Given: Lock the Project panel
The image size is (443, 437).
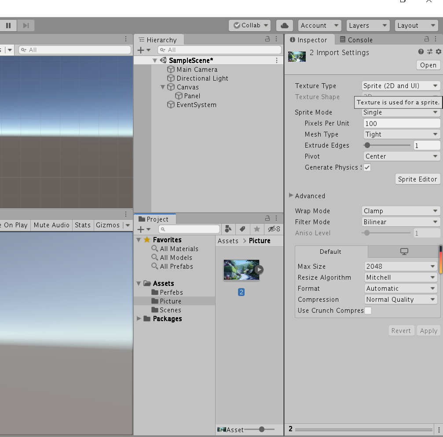Looking at the screenshot, I should [x=267, y=218].
